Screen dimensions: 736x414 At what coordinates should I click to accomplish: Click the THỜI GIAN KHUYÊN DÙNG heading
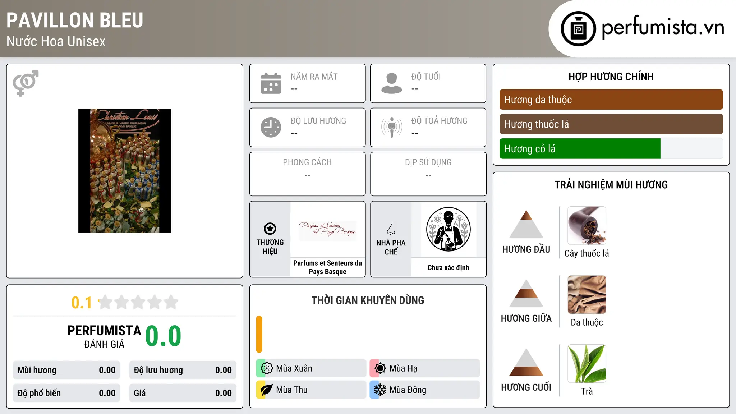click(368, 300)
